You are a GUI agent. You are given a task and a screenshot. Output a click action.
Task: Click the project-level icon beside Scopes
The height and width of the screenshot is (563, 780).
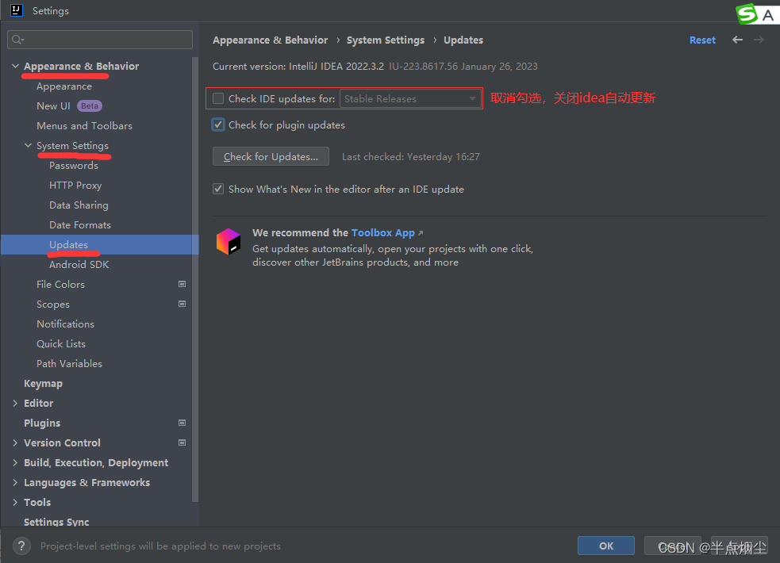182,304
